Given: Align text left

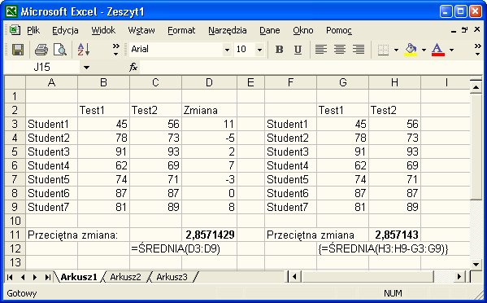Looking at the screenshot, I should [321, 49].
